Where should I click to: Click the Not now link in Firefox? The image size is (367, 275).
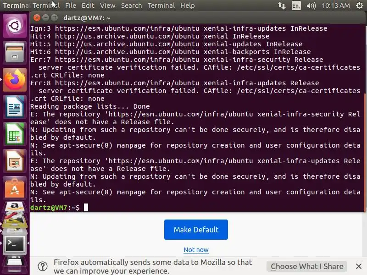coord(196,250)
